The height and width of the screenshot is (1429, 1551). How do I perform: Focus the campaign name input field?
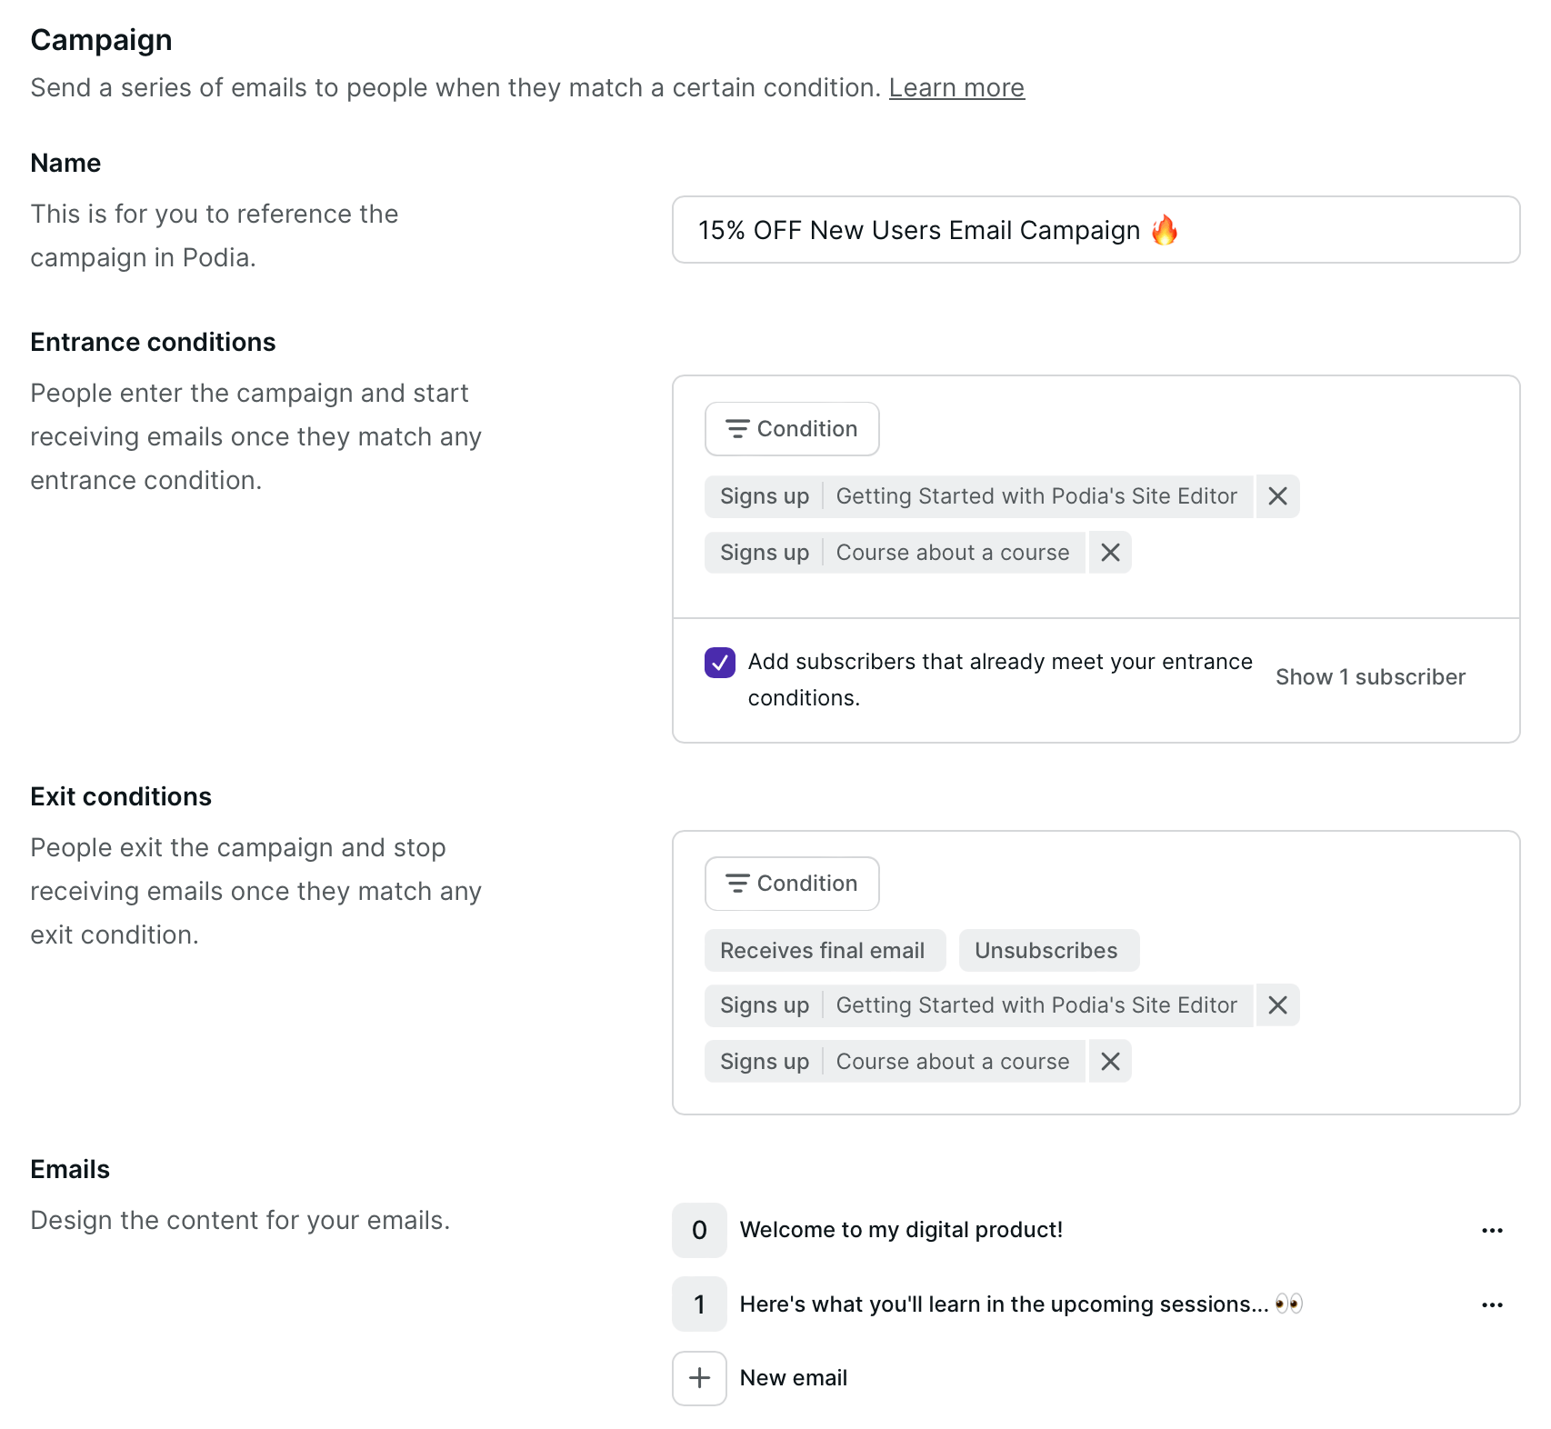[1096, 230]
